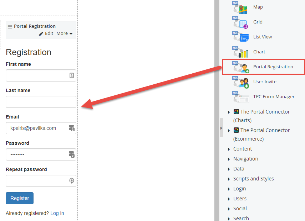305x221 pixels.
Task: Click the Portal Connector (Ecommerce) logo icon
Action: [236, 130]
